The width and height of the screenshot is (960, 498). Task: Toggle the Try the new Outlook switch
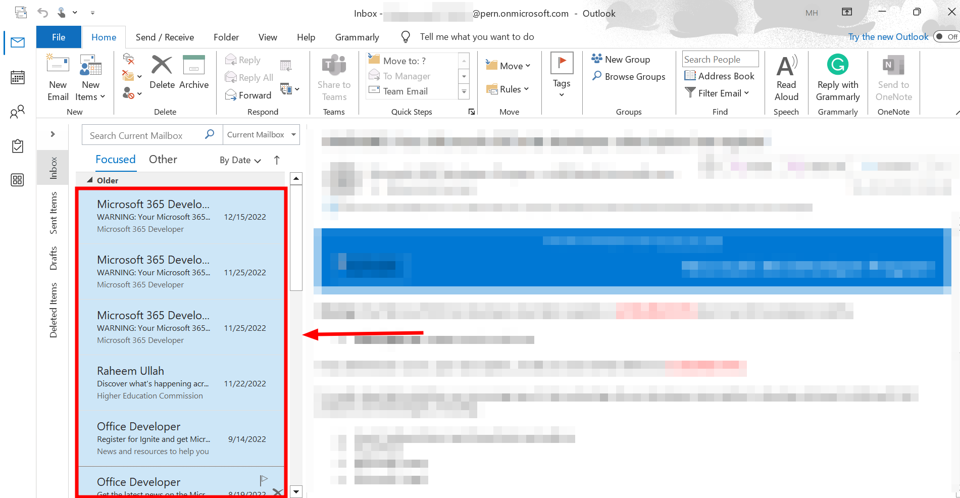(945, 36)
